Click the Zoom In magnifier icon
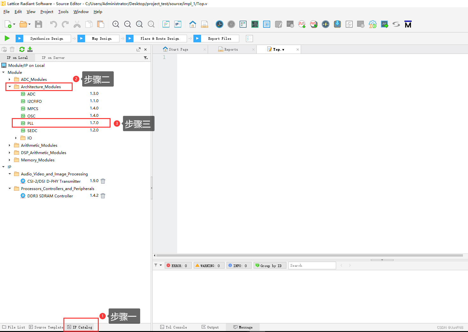This screenshot has width=468, height=332. (x=116, y=24)
